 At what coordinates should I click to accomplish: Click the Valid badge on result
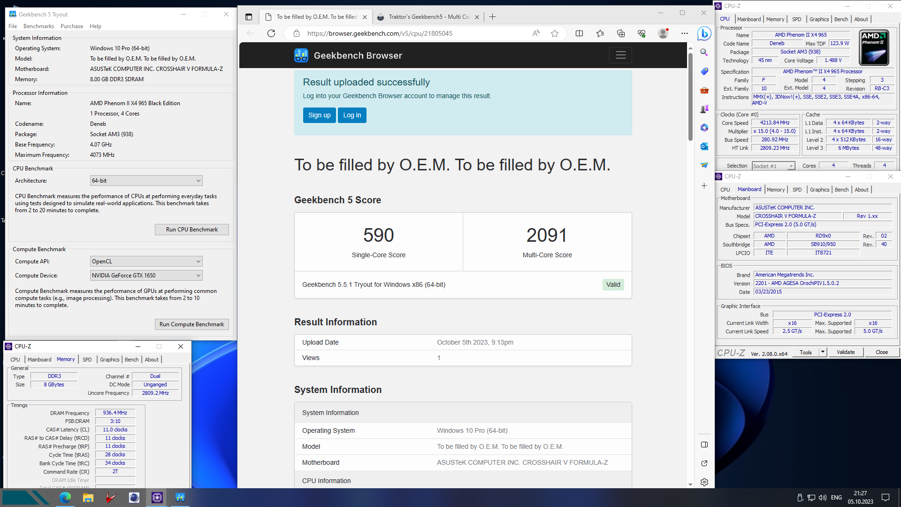coord(613,284)
